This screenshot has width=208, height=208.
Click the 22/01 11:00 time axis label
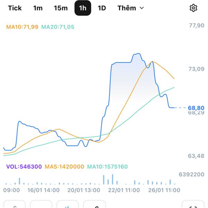tap(123, 190)
